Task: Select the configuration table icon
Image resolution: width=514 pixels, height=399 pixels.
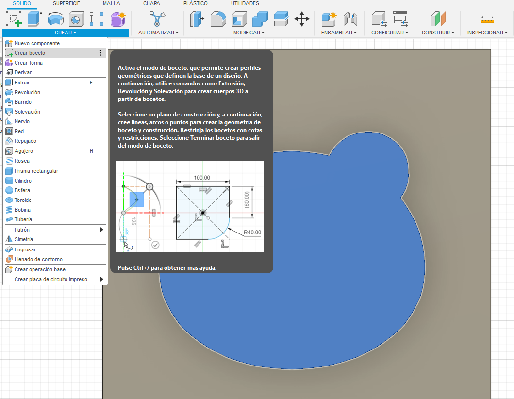Action: click(x=400, y=18)
